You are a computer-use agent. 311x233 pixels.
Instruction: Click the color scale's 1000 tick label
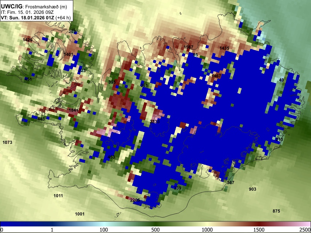tap(207, 230)
